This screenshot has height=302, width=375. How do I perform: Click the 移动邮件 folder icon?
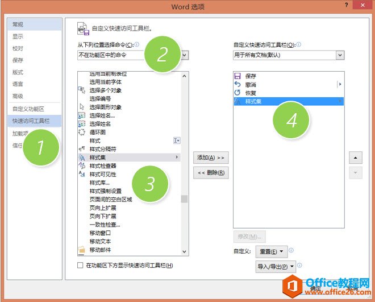(82, 250)
